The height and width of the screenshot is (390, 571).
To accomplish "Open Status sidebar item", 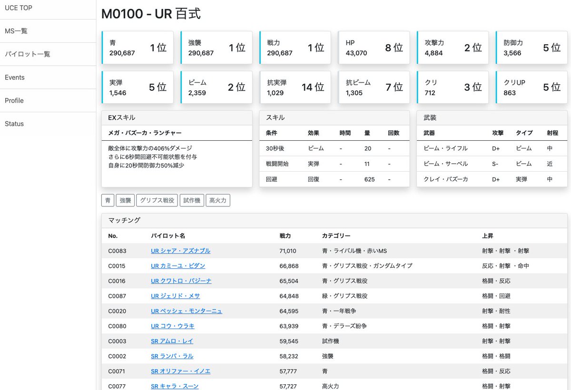I will 14,124.
